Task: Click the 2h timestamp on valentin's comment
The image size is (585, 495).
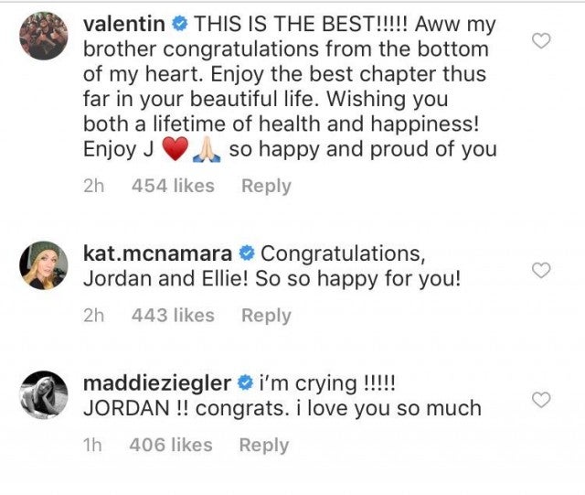Action: point(94,186)
